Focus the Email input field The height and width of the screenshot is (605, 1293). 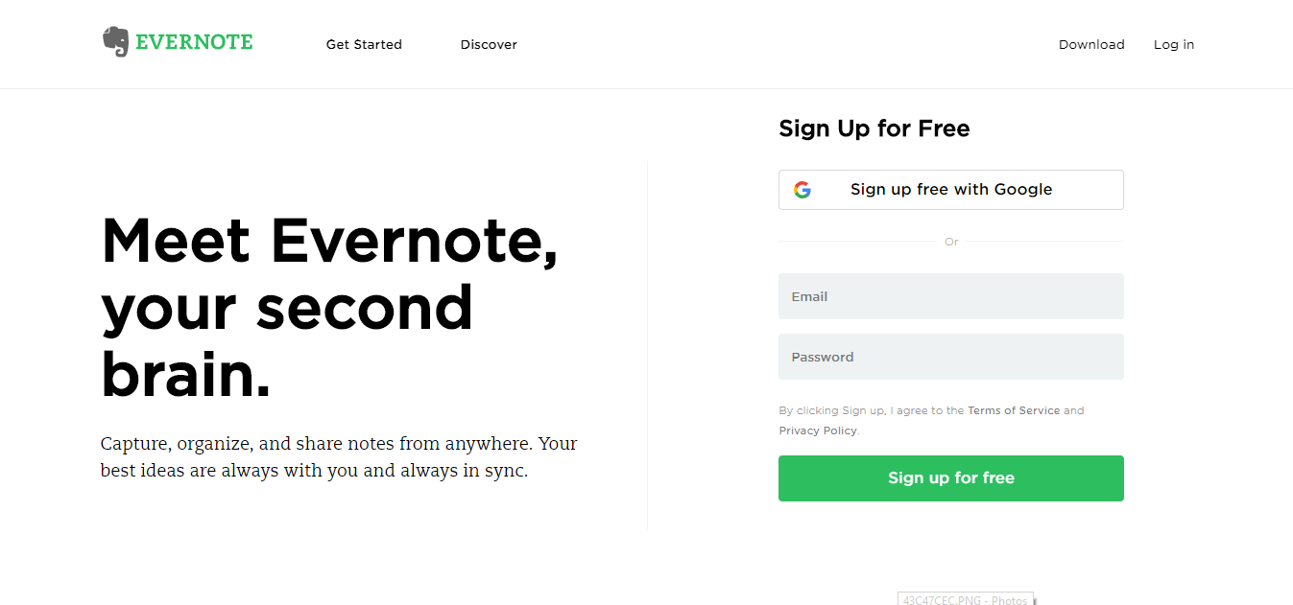pyautogui.click(x=950, y=296)
